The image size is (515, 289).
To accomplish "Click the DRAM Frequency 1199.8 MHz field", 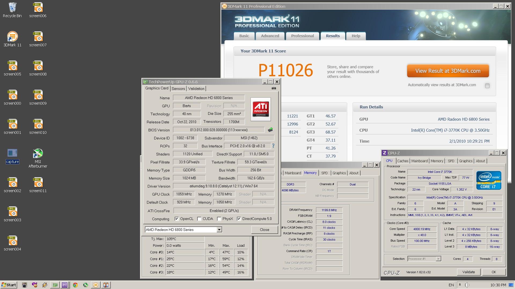I will (x=329, y=210).
